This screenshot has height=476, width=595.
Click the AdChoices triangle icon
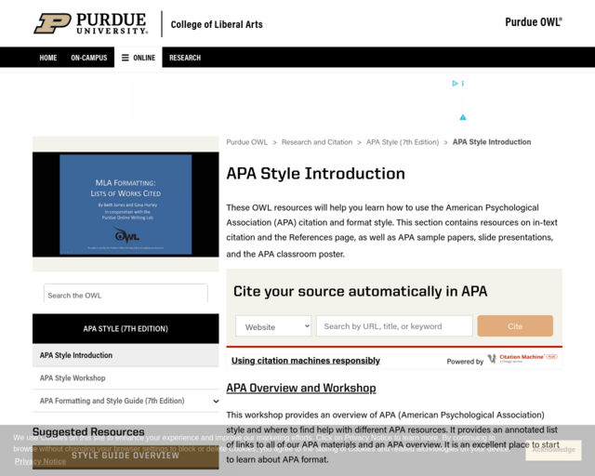455,83
